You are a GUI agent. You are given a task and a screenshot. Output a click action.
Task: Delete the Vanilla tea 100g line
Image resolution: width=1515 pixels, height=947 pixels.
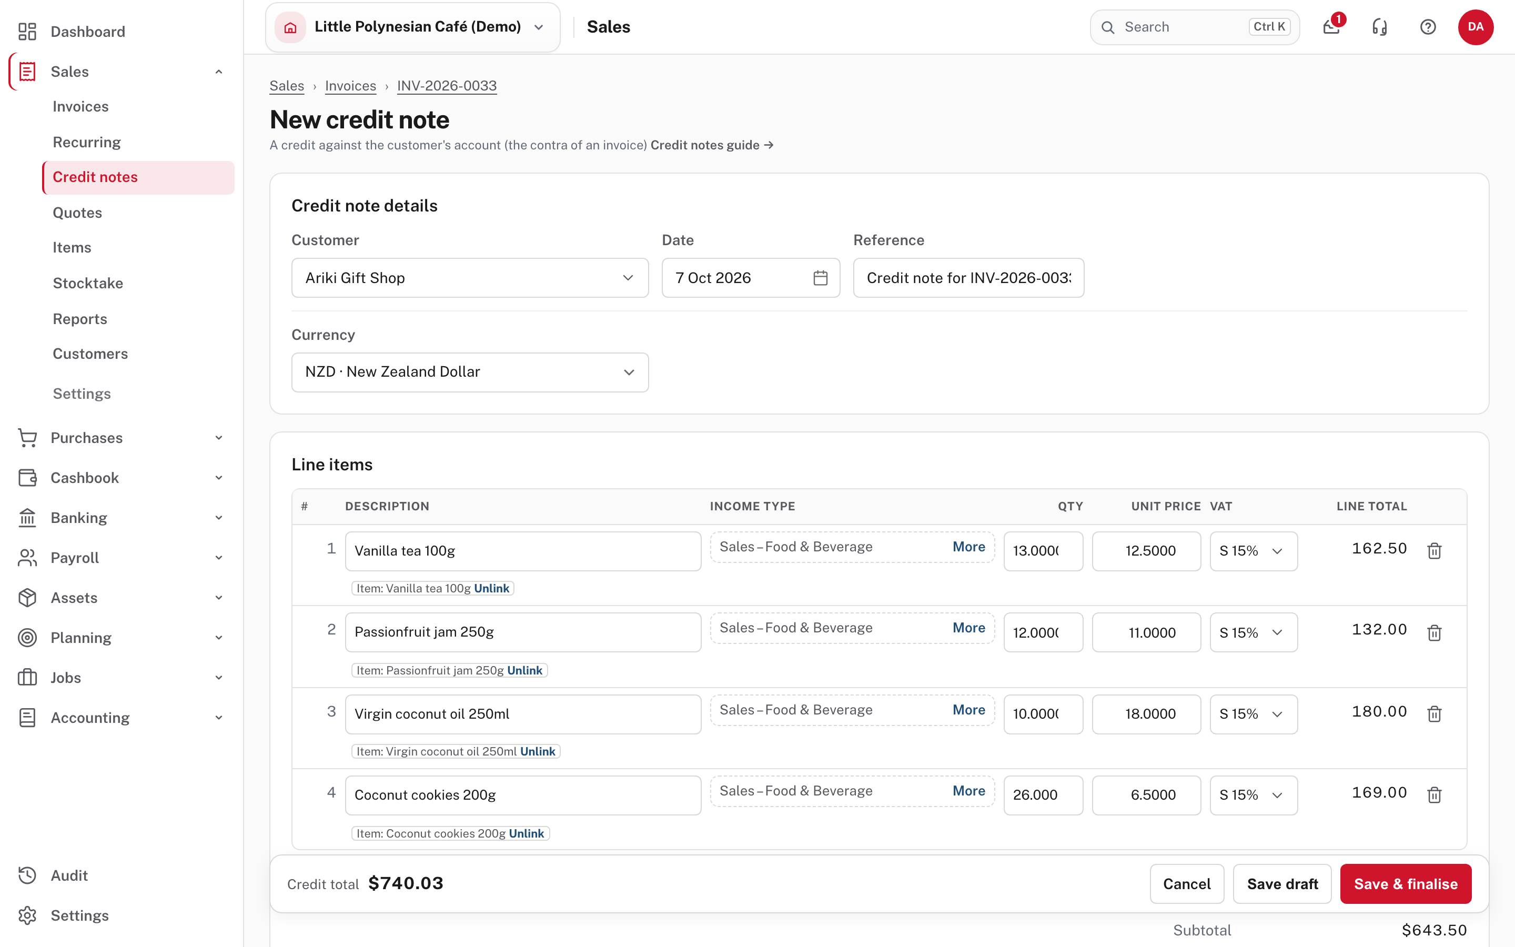click(x=1433, y=550)
